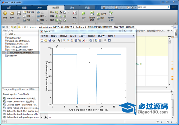Click Figure 1 new figure icon

(42, 40)
